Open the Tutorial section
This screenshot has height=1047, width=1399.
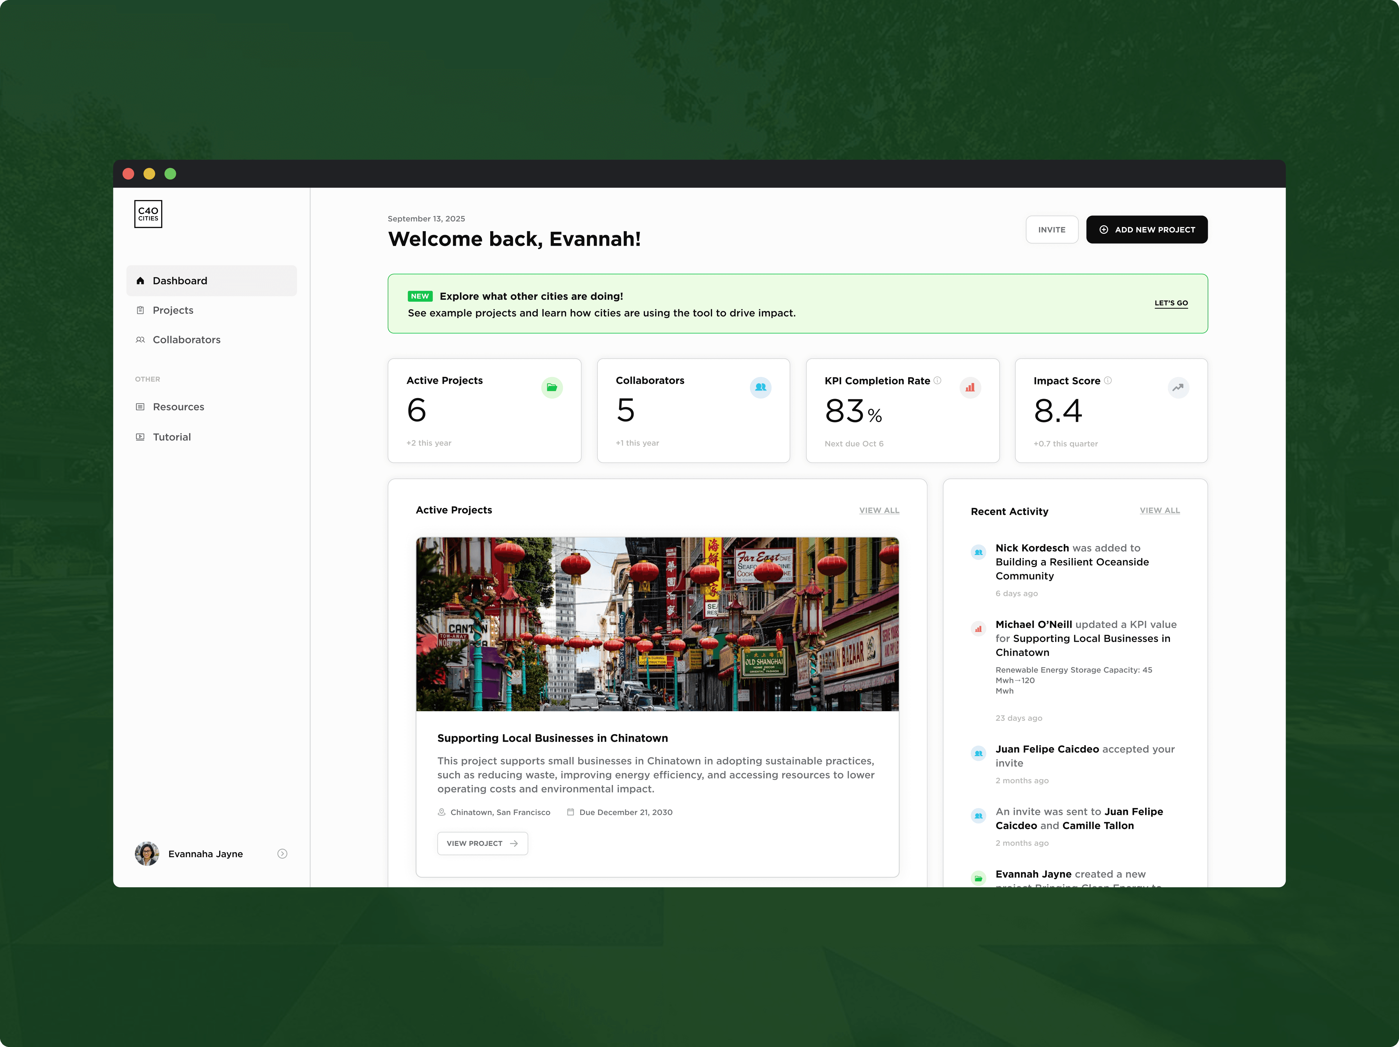[x=171, y=437]
